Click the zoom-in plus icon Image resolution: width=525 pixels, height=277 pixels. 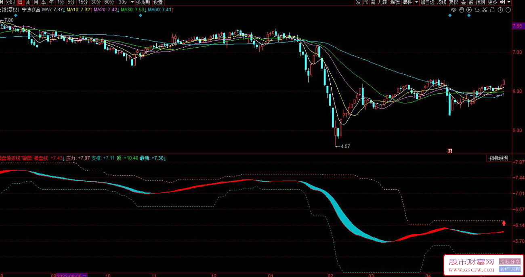coord(500,10)
